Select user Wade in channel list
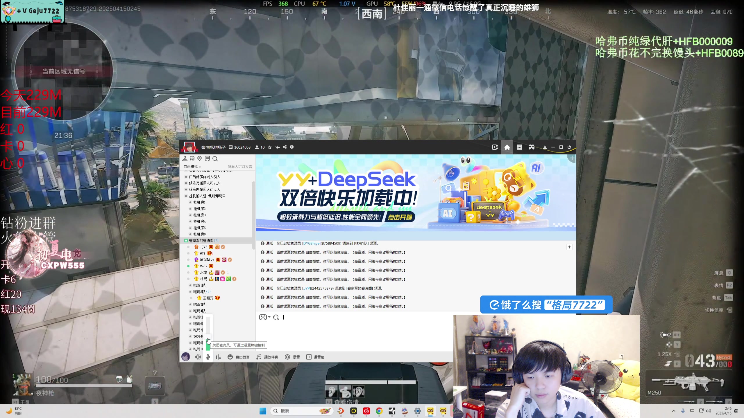Image resolution: width=744 pixels, height=418 pixels. pos(204,266)
